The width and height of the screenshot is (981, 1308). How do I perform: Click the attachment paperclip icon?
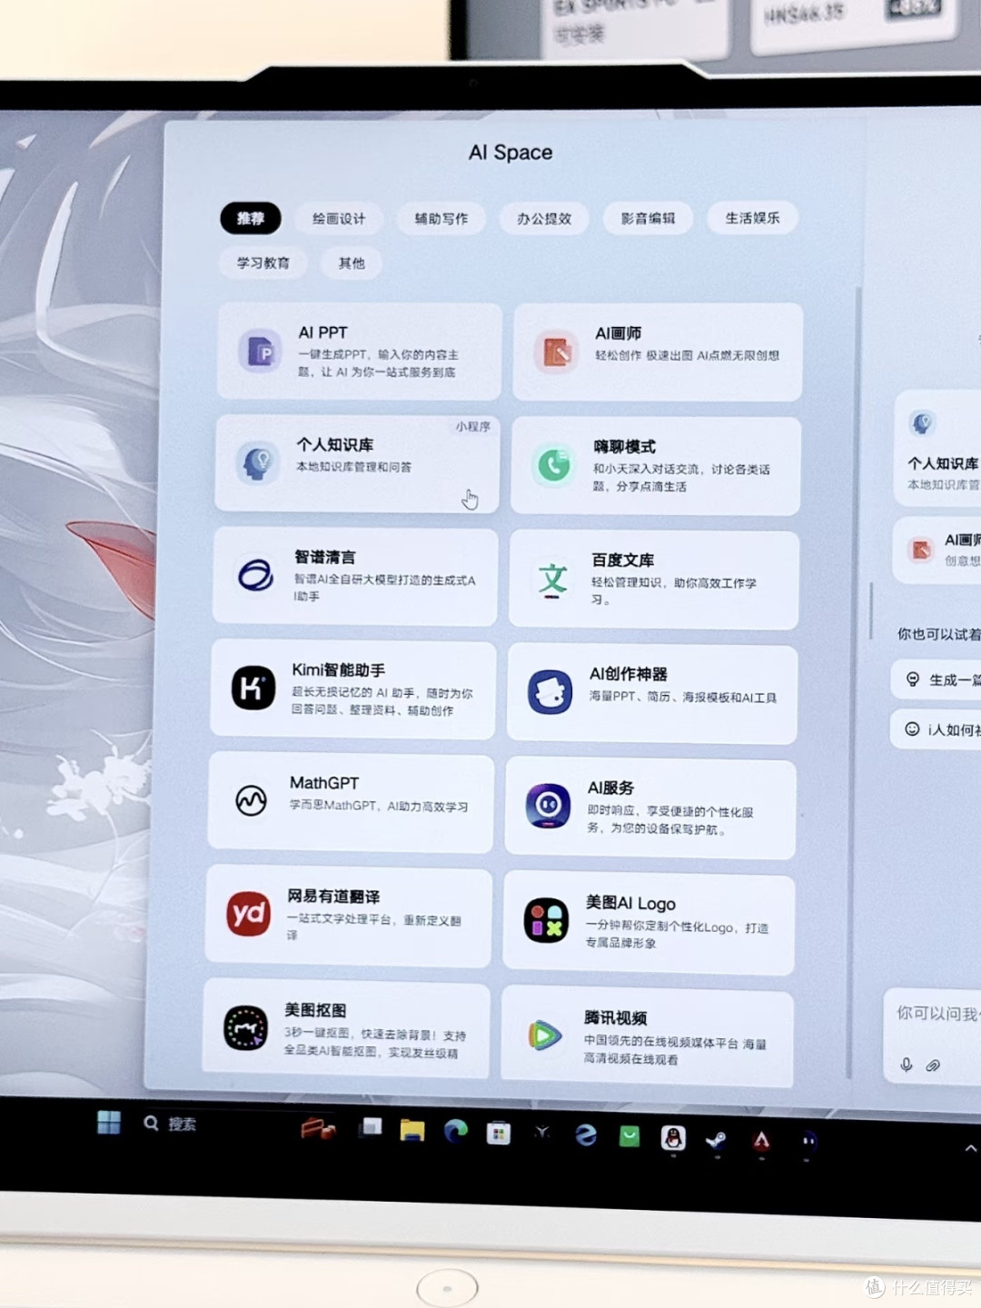(933, 1065)
